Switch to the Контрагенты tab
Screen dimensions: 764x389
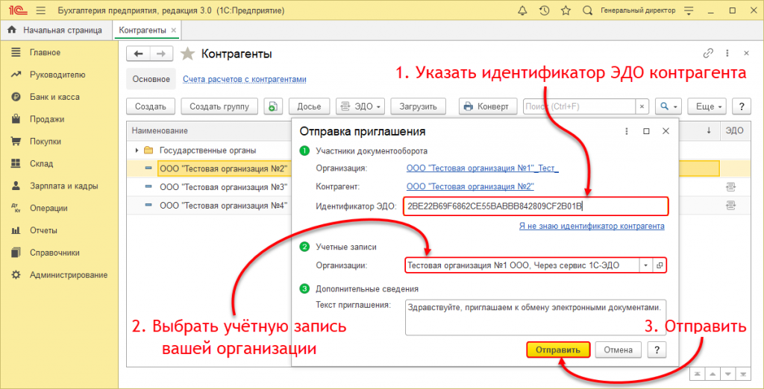click(x=143, y=31)
